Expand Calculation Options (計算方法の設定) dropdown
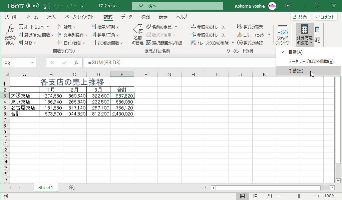The height and width of the screenshot is (200, 342). pos(305,35)
